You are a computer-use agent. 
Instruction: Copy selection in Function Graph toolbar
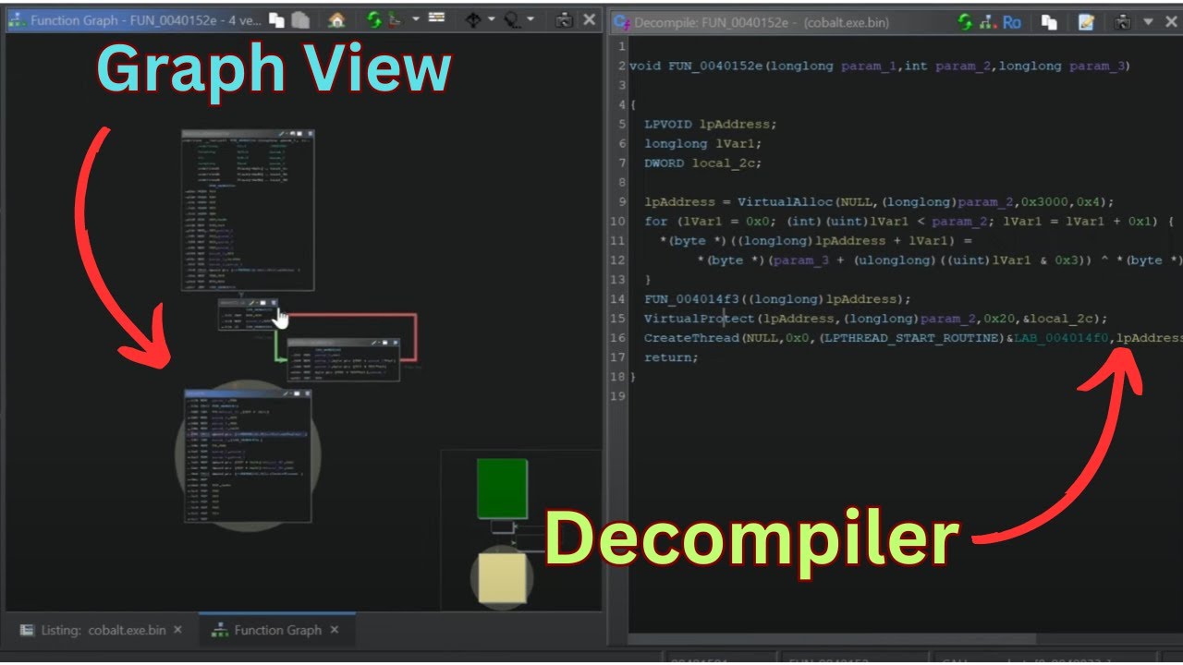pos(276,20)
